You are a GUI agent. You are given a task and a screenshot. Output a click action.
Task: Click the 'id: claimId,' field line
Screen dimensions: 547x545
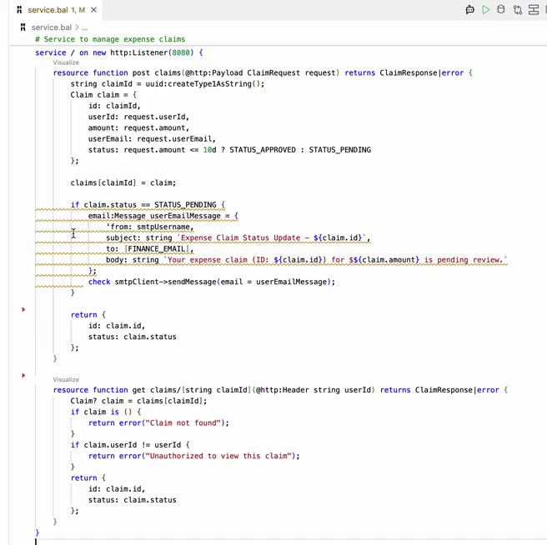point(114,106)
